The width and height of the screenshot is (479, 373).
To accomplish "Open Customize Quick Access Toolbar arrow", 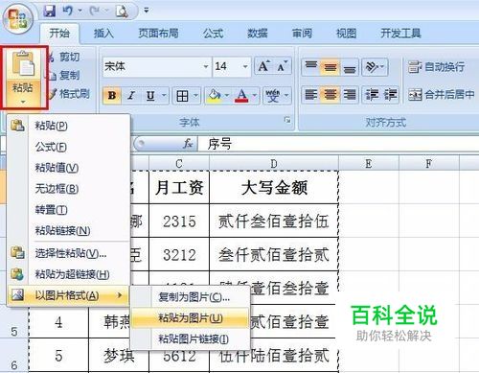I will pos(147,11).
